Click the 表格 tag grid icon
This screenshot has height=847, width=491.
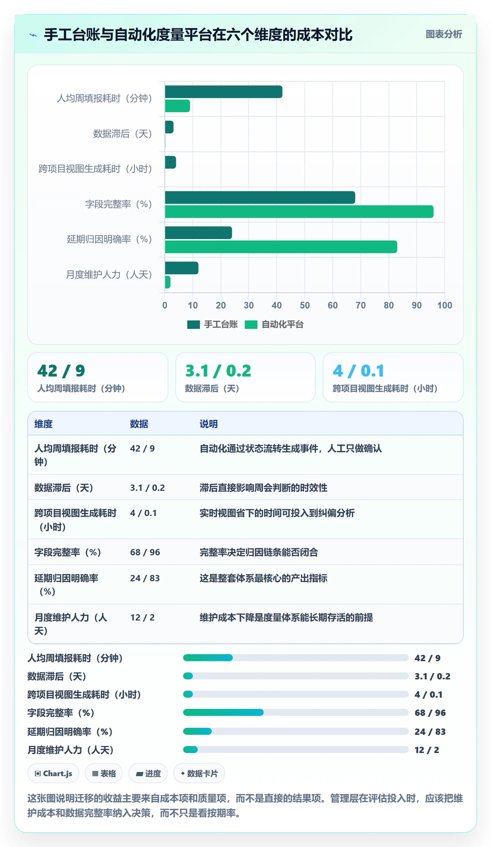(95, 773)
